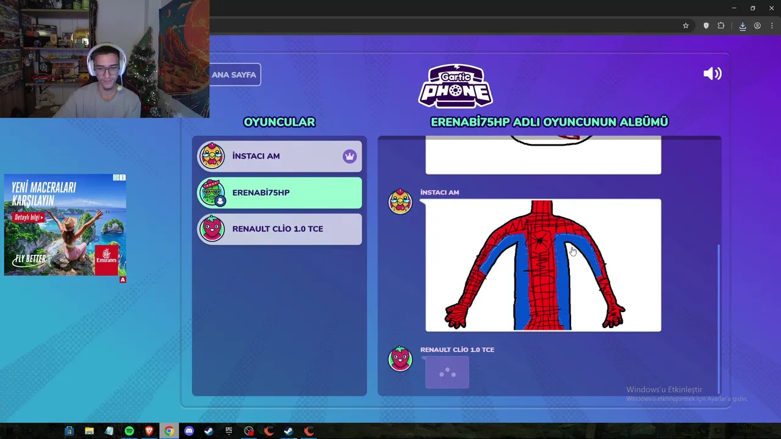Open Spotify from the taskbar
This screenshot has width=781, height=439.
[129, 431]
